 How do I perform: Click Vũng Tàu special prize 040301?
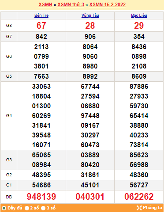(x=90, y=197)
